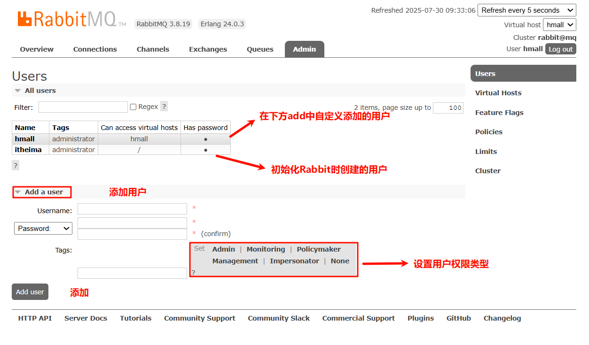Open the Tutorials footer link
This screenshot has height=345, width=589.
[135, 318]
